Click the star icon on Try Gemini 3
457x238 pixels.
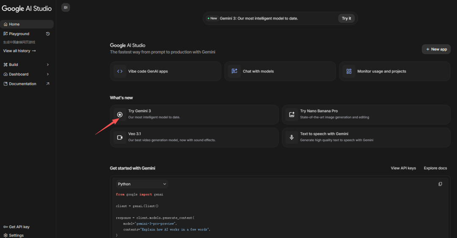click(120, 115)
